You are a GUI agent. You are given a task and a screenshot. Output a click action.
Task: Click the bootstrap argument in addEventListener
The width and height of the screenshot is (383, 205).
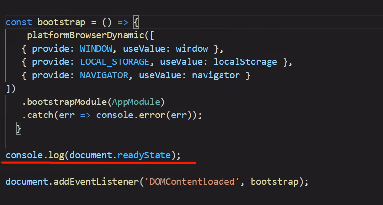pyautogui.click(x=275, y=182)
